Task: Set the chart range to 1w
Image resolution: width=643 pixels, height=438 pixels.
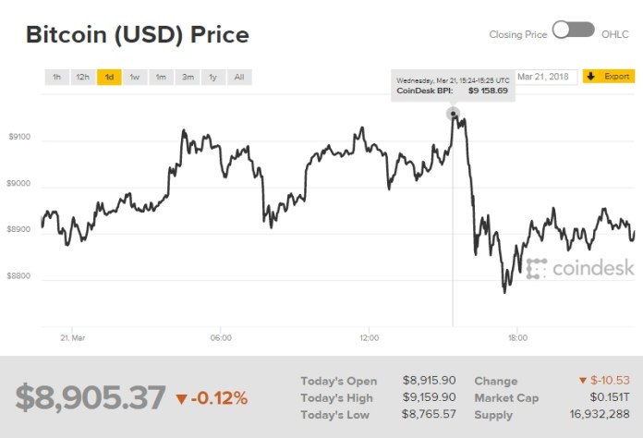Action: pyautogui.click(x=135, y=77)
